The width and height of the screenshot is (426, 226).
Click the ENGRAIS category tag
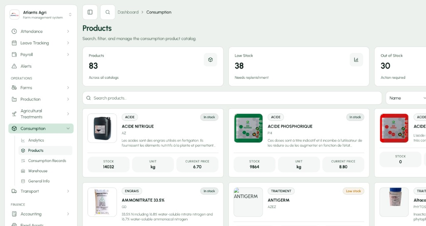(x=132, y=191)
